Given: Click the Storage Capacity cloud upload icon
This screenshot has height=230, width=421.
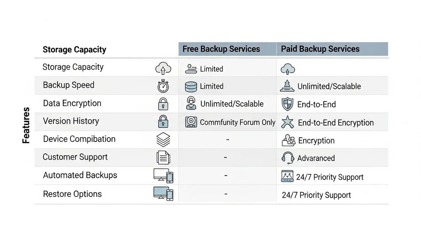Looking at the screenshot, I should (163, 69).
